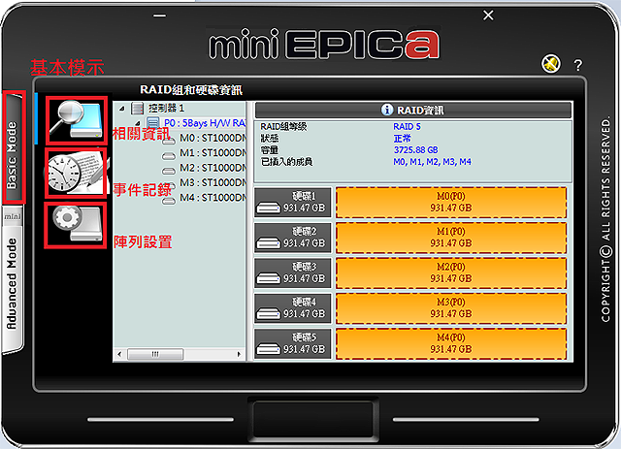
Task: Select the 硬碟2 931.47 GB disk slot
Action: pyautogui.click(x=293, y=238)
